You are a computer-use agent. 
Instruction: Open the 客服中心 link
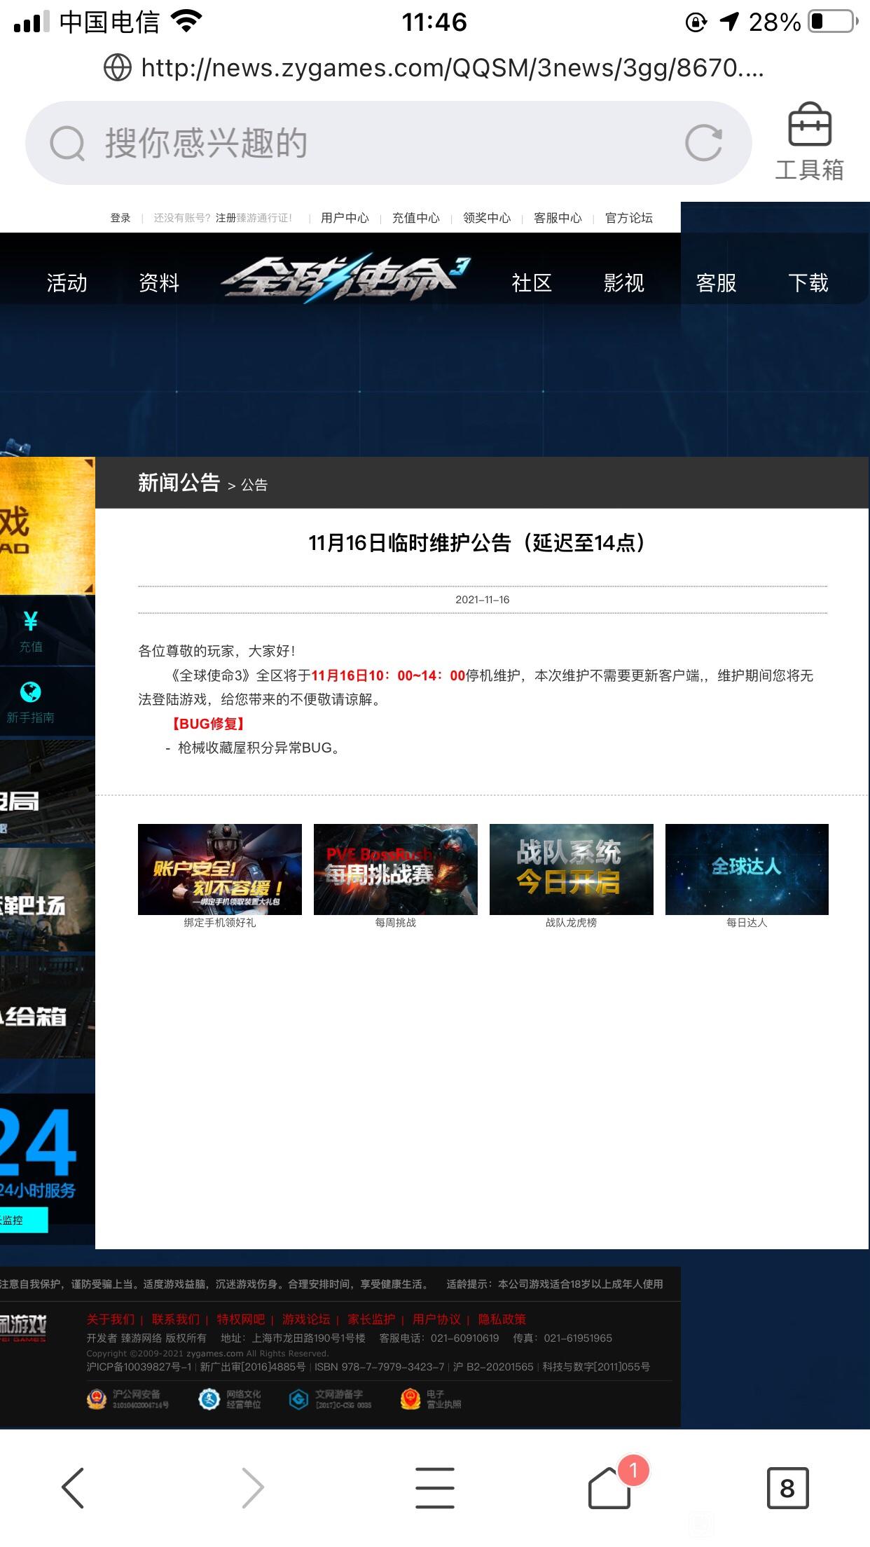tap(558, 218)
